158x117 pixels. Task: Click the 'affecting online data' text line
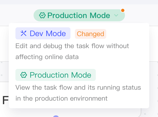(47, 57)
